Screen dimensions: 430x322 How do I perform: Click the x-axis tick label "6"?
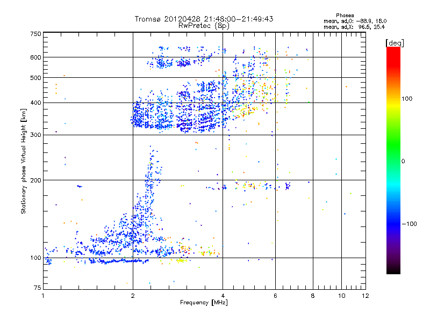tap(276, 296)
